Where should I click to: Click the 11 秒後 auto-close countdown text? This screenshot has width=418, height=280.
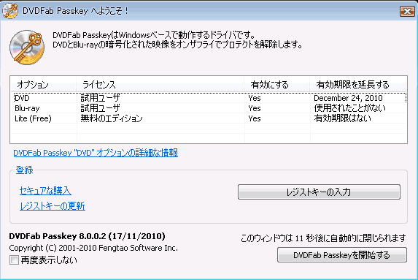(x=323, y=238)
